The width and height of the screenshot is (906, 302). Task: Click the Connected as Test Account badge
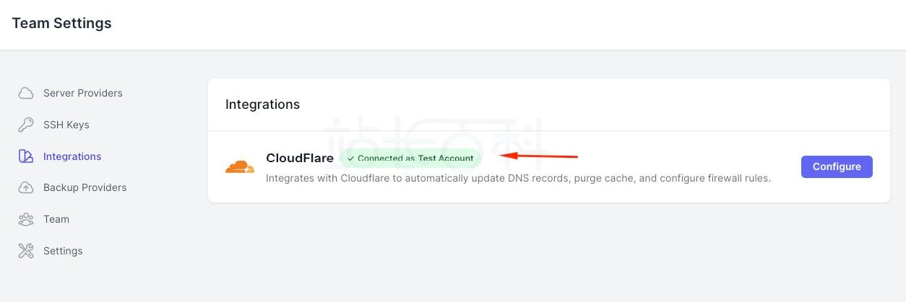click(x=410, y=159)
